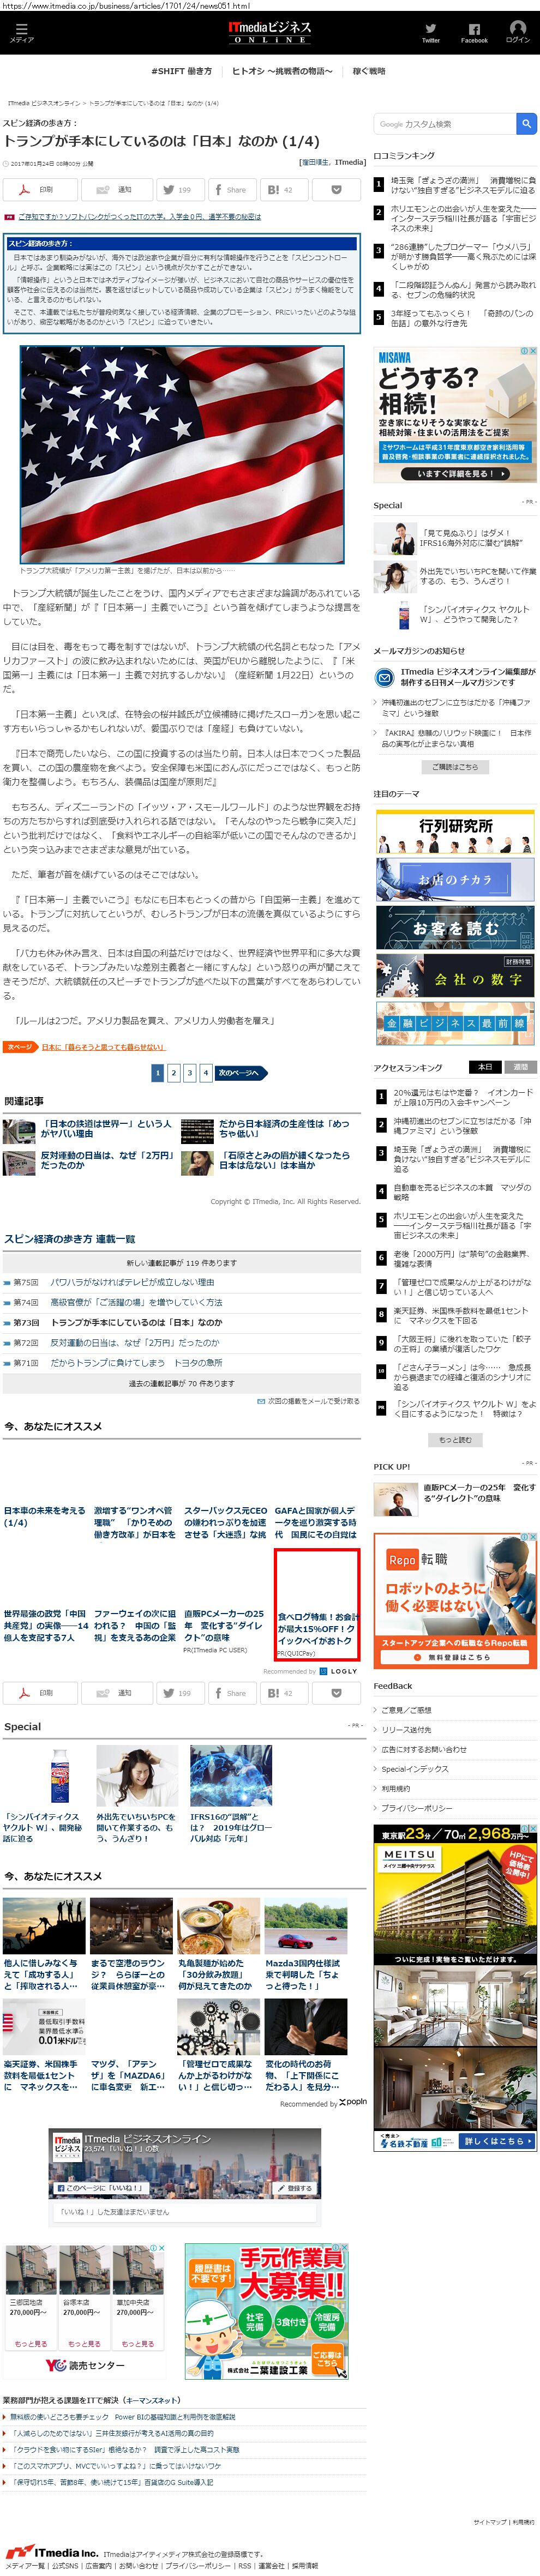Open the メディア hamburger menu
540x2576 pixels.
(x=21, y=32)
